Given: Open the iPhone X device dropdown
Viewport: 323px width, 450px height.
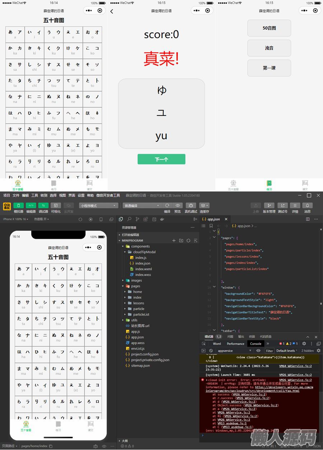Looking at the screenshot, I should (15, 219).
